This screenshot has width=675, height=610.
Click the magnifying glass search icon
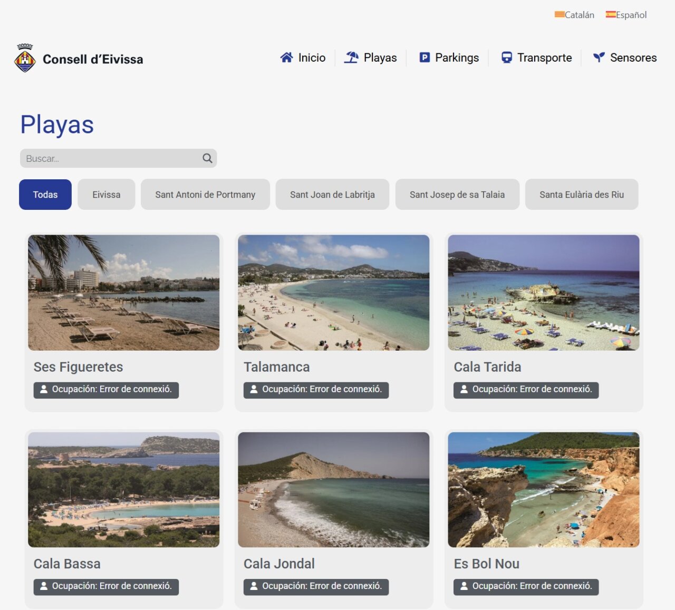(x=207, y=158)
